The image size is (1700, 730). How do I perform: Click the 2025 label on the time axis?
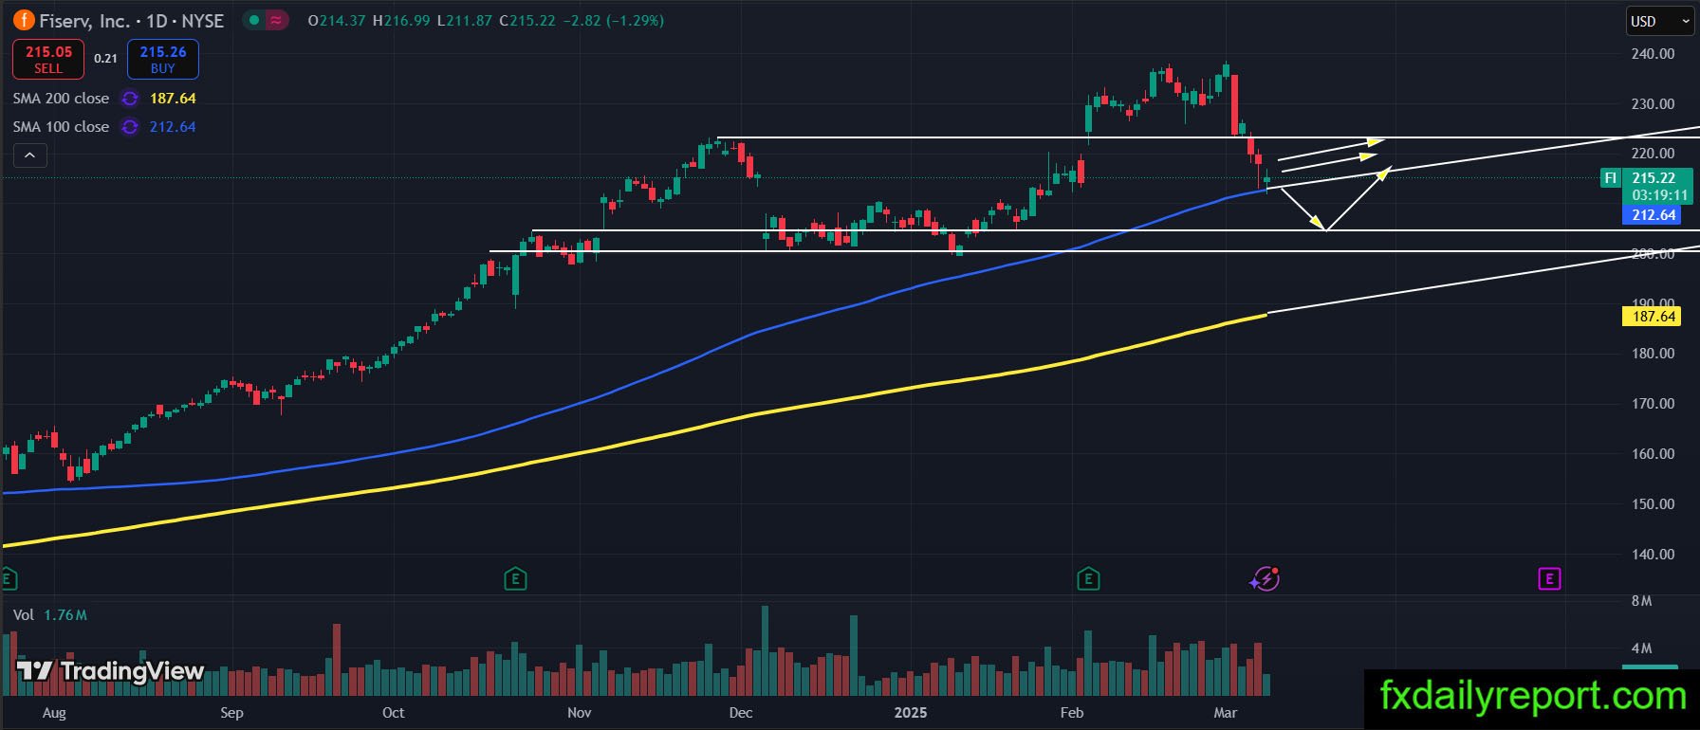pyautogui.click(x=911, y=713)
